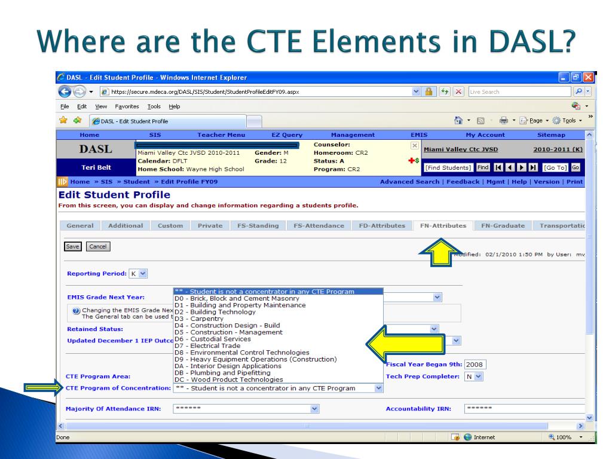Open the browser Favorites menu
The image size is (612, 459).
pyautogui.click(x=127, y=106)
